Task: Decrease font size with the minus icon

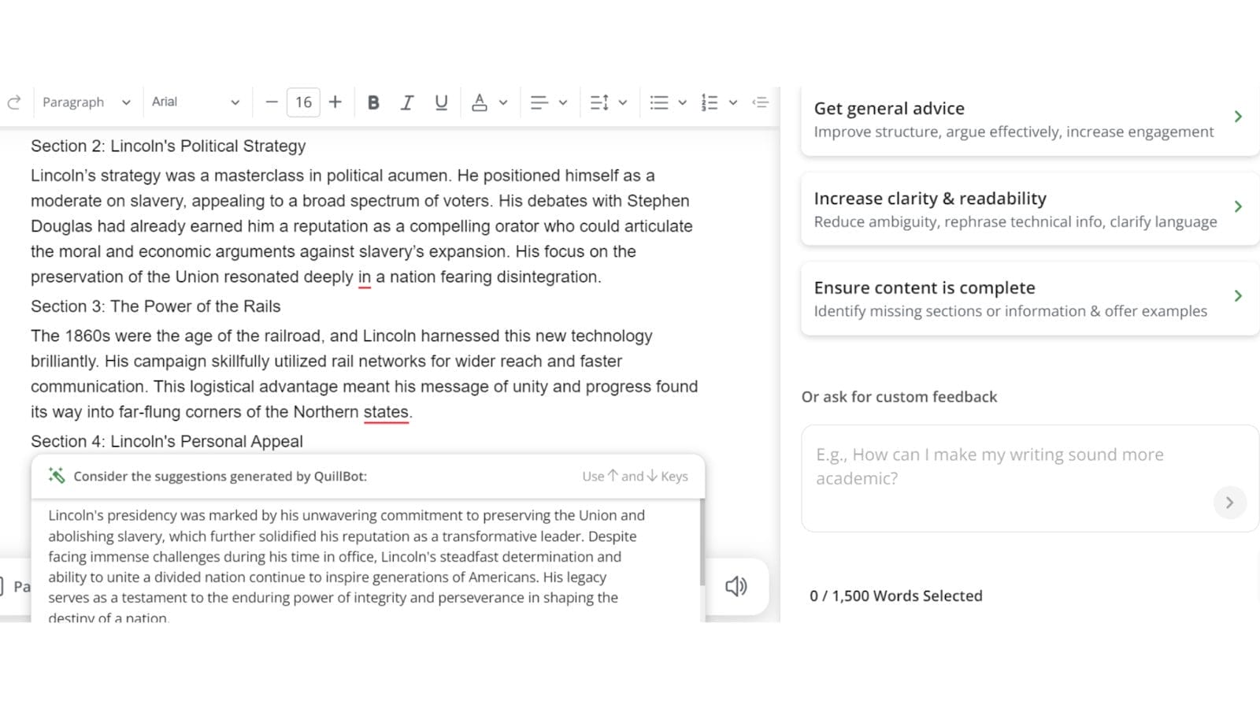Action: tap(270, 102)
